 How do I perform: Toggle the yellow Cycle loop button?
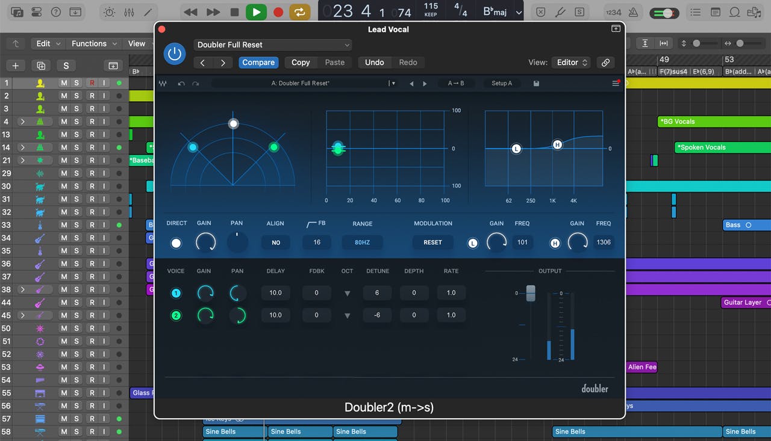point(299,12)
